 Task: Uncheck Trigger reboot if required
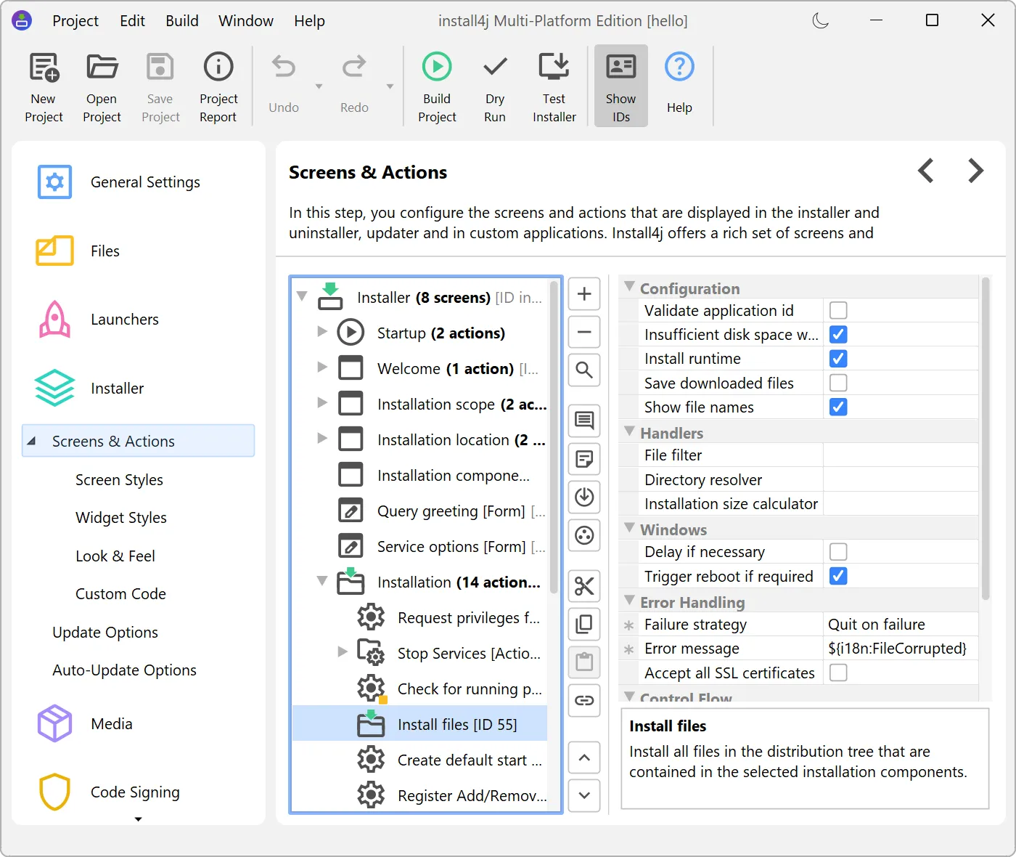[x=838, y=576]
